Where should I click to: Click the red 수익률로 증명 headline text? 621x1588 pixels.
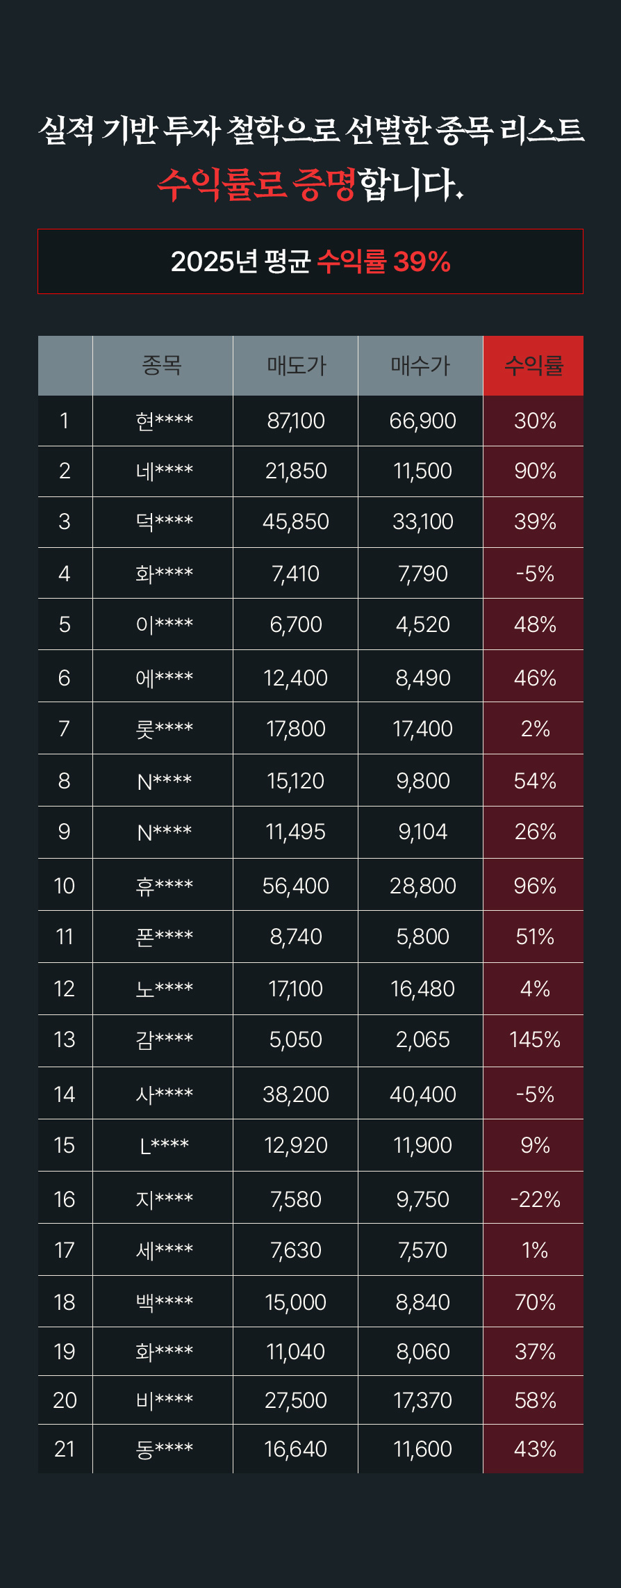[257, 184]
